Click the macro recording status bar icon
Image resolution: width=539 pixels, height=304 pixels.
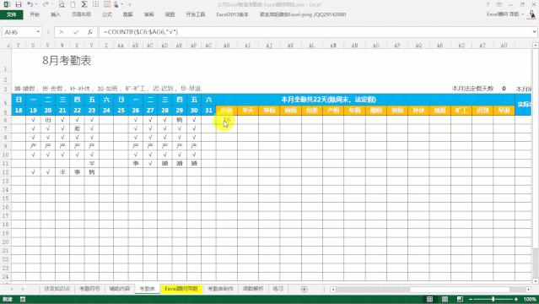point(23,299)
